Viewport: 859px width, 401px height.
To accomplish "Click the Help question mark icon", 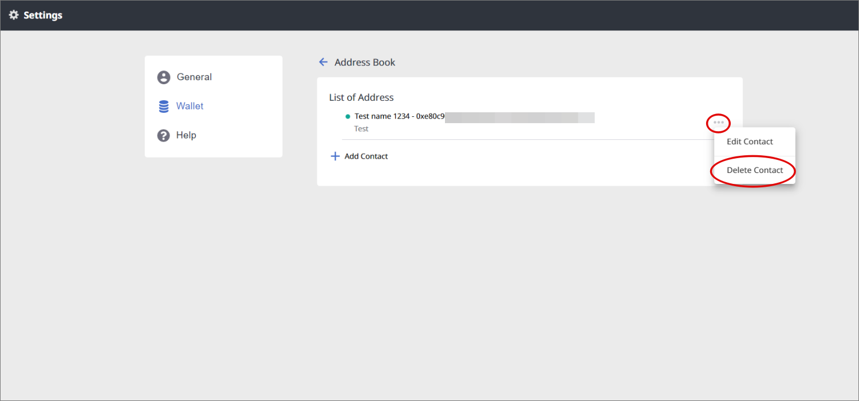I will tap(164, 136).
